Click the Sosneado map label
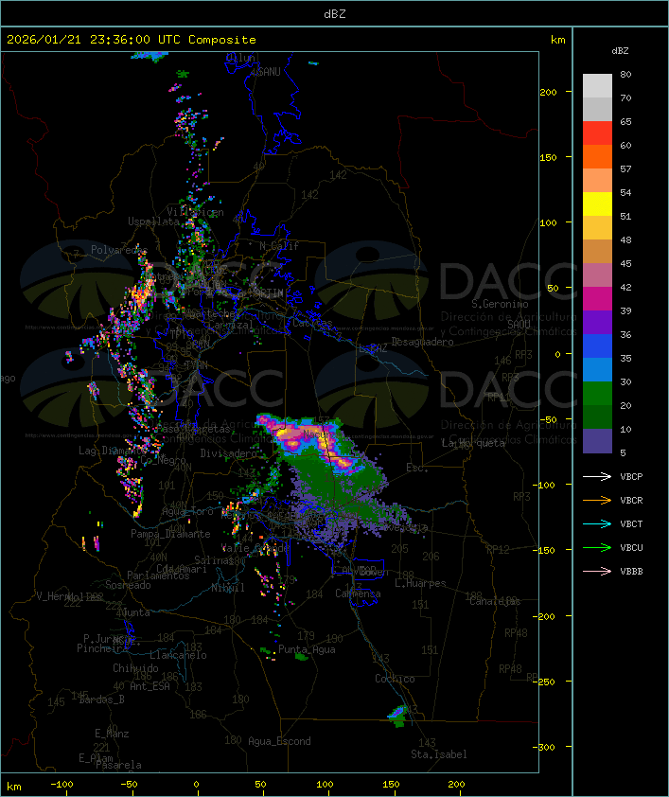Screen dimensions: 669x797 [128, 585]
